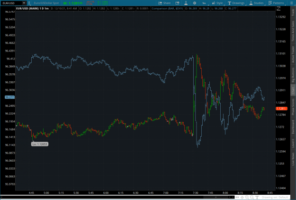
Task: Click the Euro/USDollar Spot description text
Action: tap(46, 3)
